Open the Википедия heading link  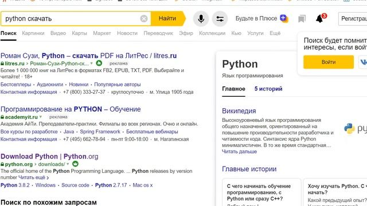pyautogui.click(x=239, y=111)
